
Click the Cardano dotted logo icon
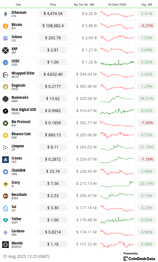6,232
